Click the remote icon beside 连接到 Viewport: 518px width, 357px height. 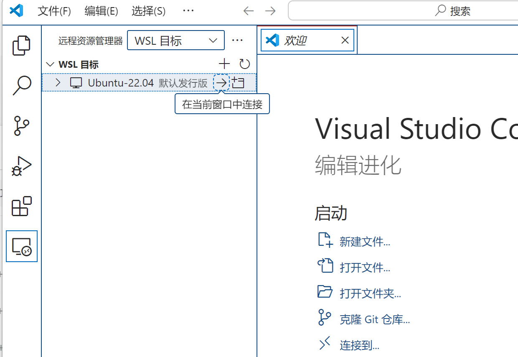[325, 344]
